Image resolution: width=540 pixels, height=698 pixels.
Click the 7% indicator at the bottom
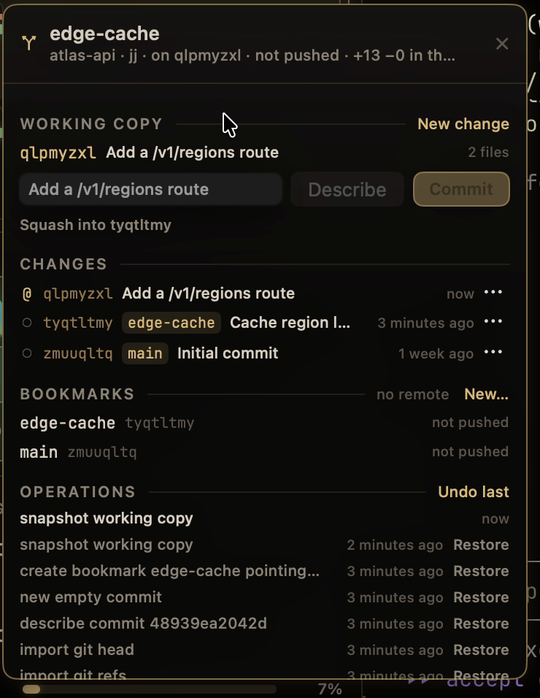pos(330,689)
